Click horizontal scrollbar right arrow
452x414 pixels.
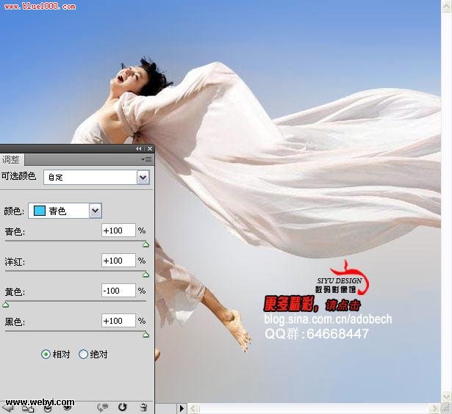[434, 409]
